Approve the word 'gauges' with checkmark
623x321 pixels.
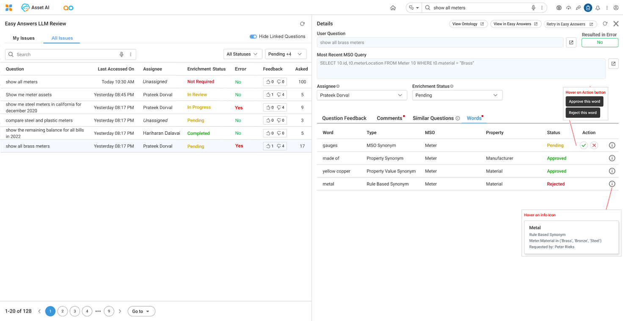point(584,145)
